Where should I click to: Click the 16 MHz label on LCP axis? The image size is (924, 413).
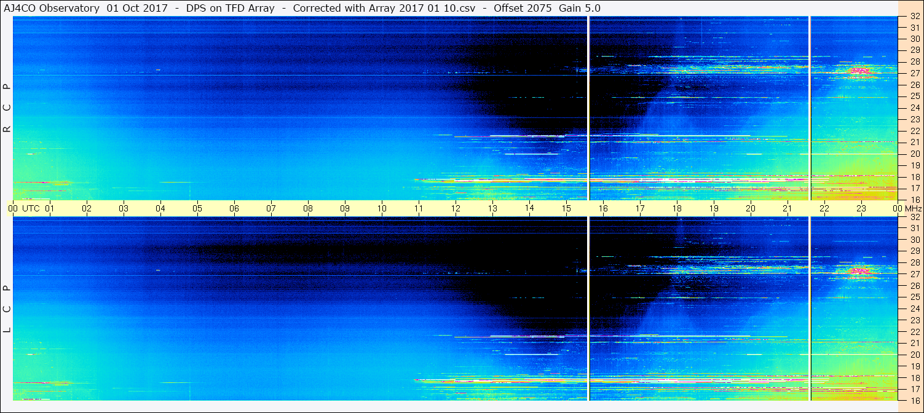[915, 400]
